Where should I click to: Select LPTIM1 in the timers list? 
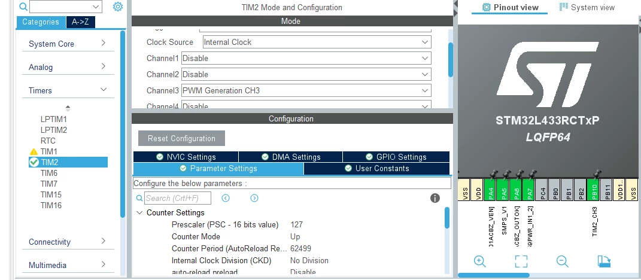(x=53, y=119)
